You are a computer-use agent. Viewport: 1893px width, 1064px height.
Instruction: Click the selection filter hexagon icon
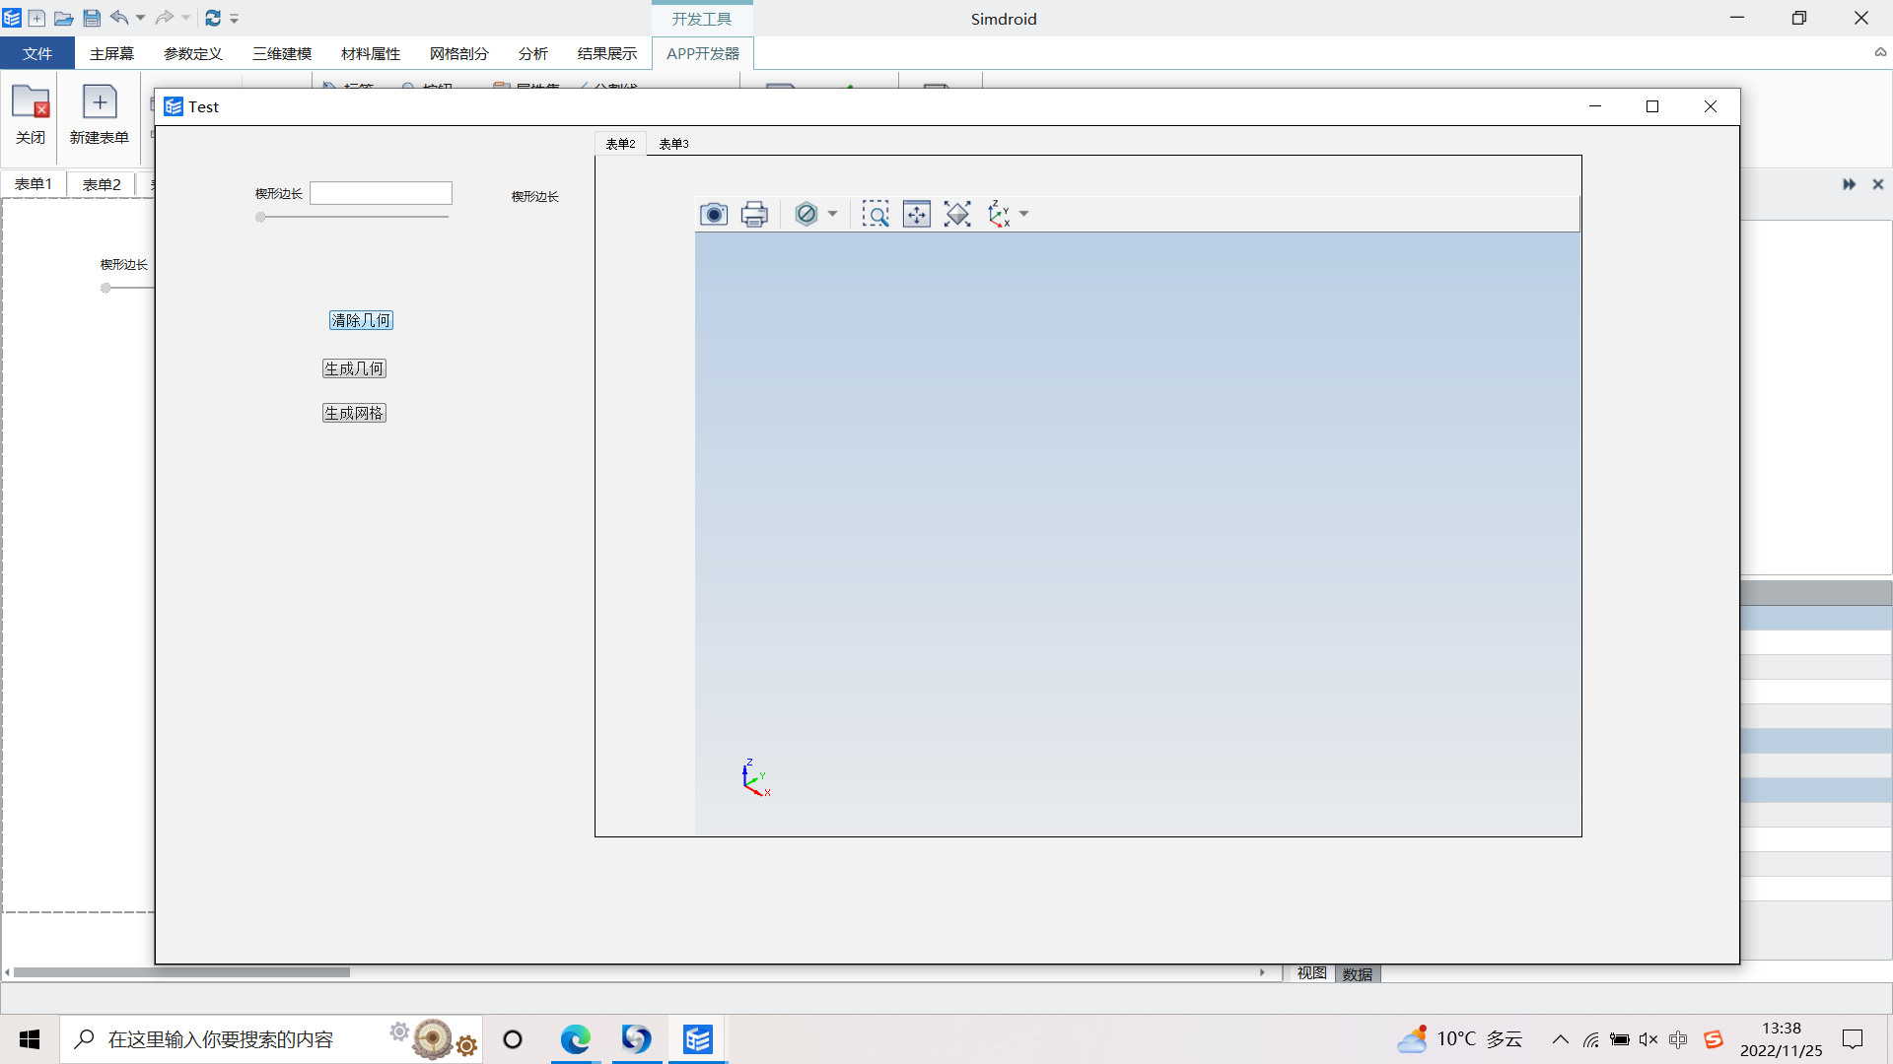pos(806,214)
